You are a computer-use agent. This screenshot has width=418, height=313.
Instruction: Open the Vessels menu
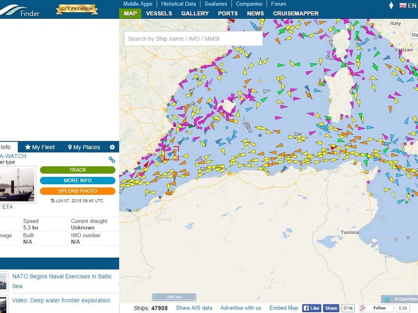[x=159, y=13]
